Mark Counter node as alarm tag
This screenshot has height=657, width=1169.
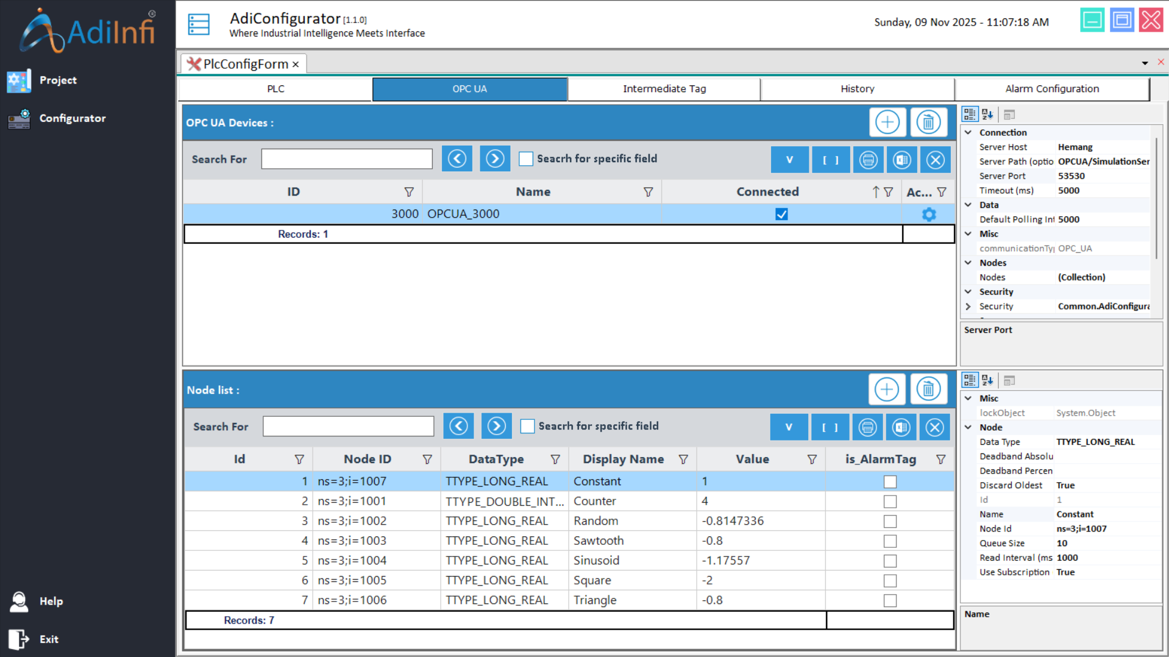pyautogui.click(x=890, y=502)
